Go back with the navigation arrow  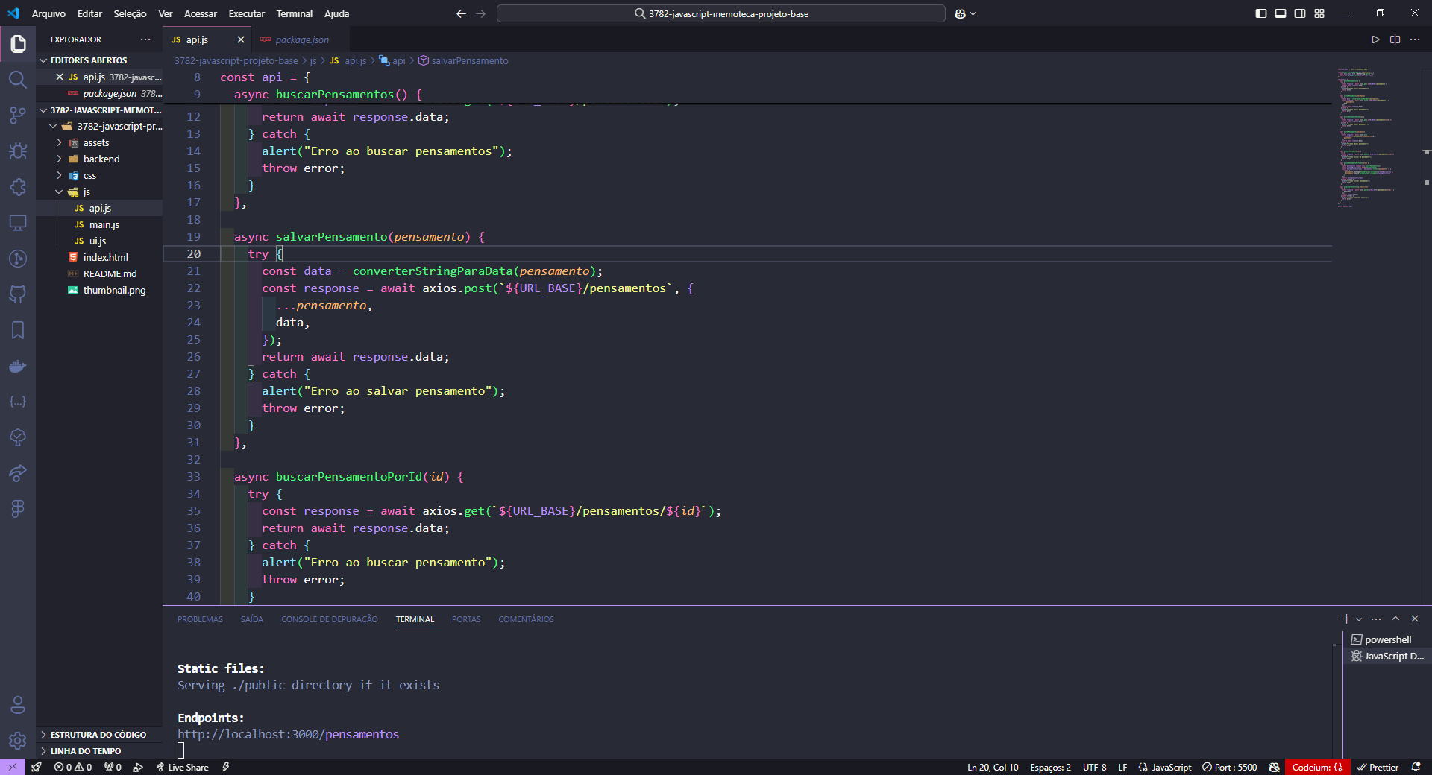(x=461, y=13)
